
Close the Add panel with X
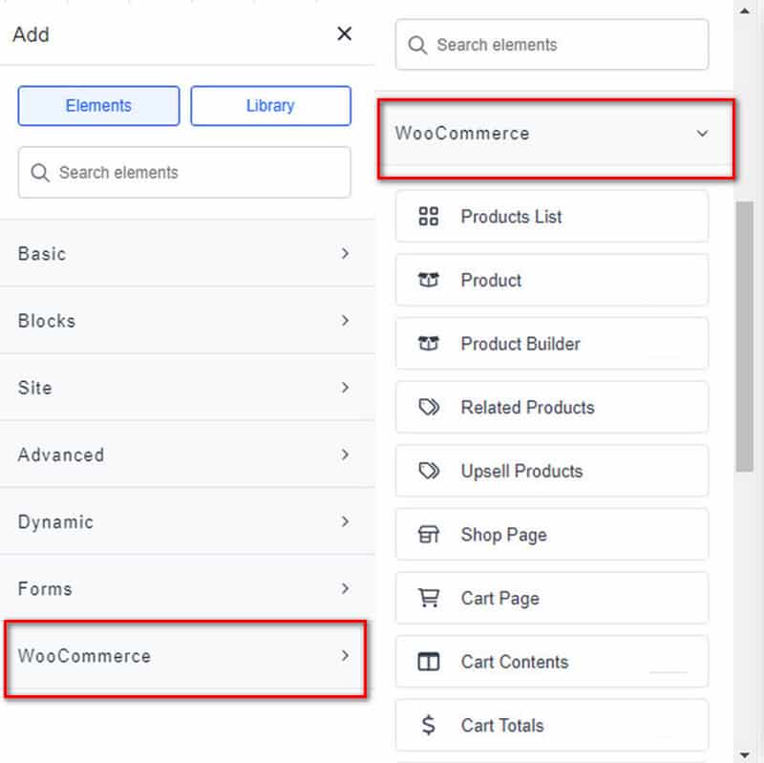345,33
